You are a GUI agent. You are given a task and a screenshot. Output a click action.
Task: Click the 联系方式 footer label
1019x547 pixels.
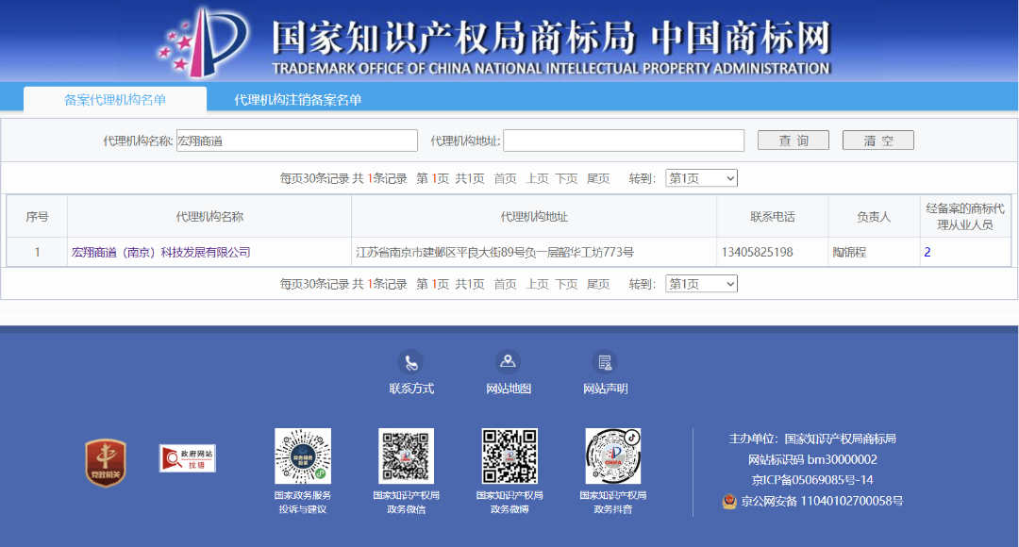pyautogui.click(x=411, y=389)
